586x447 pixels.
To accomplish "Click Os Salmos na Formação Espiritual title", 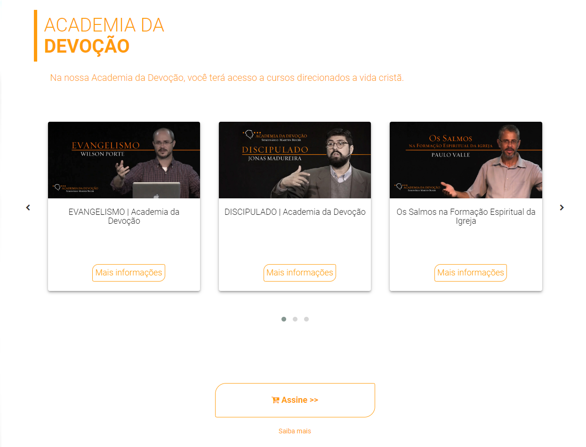I will (466, 216).
